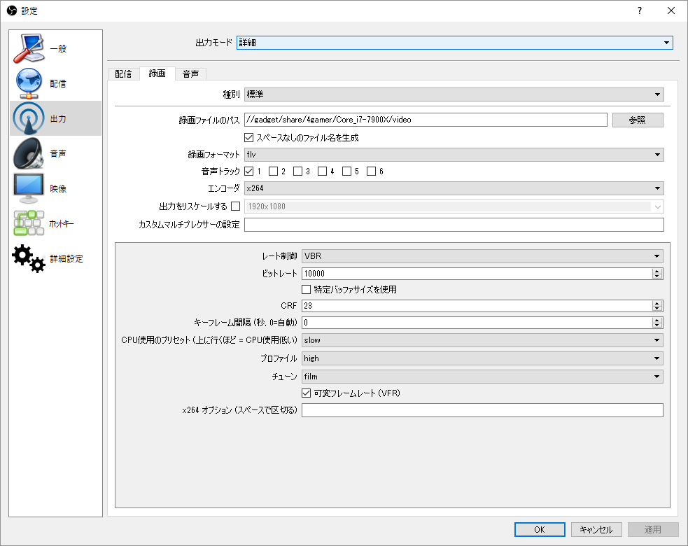Select the 配信 globe icon in sidebar

coord(29,83)
